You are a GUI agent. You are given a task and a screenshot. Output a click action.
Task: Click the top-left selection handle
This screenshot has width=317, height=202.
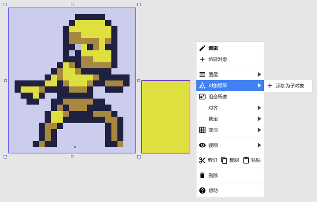click(5, 4)
